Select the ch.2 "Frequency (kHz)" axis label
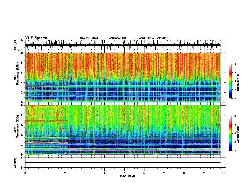 (17, 126)
